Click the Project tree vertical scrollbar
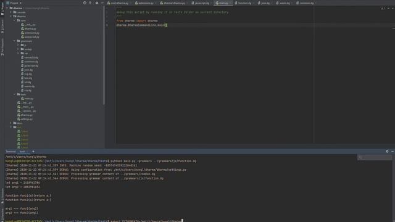This screenshot has height=222, width=395. point(104,55)
